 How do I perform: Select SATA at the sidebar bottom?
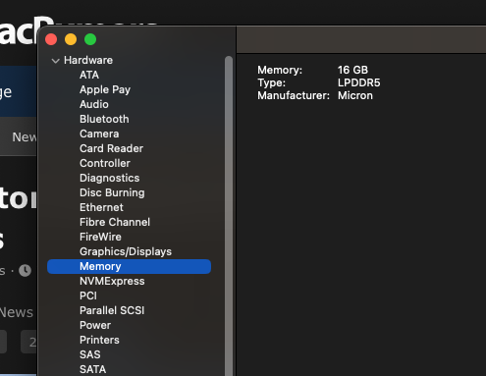[x=93, y=369]
